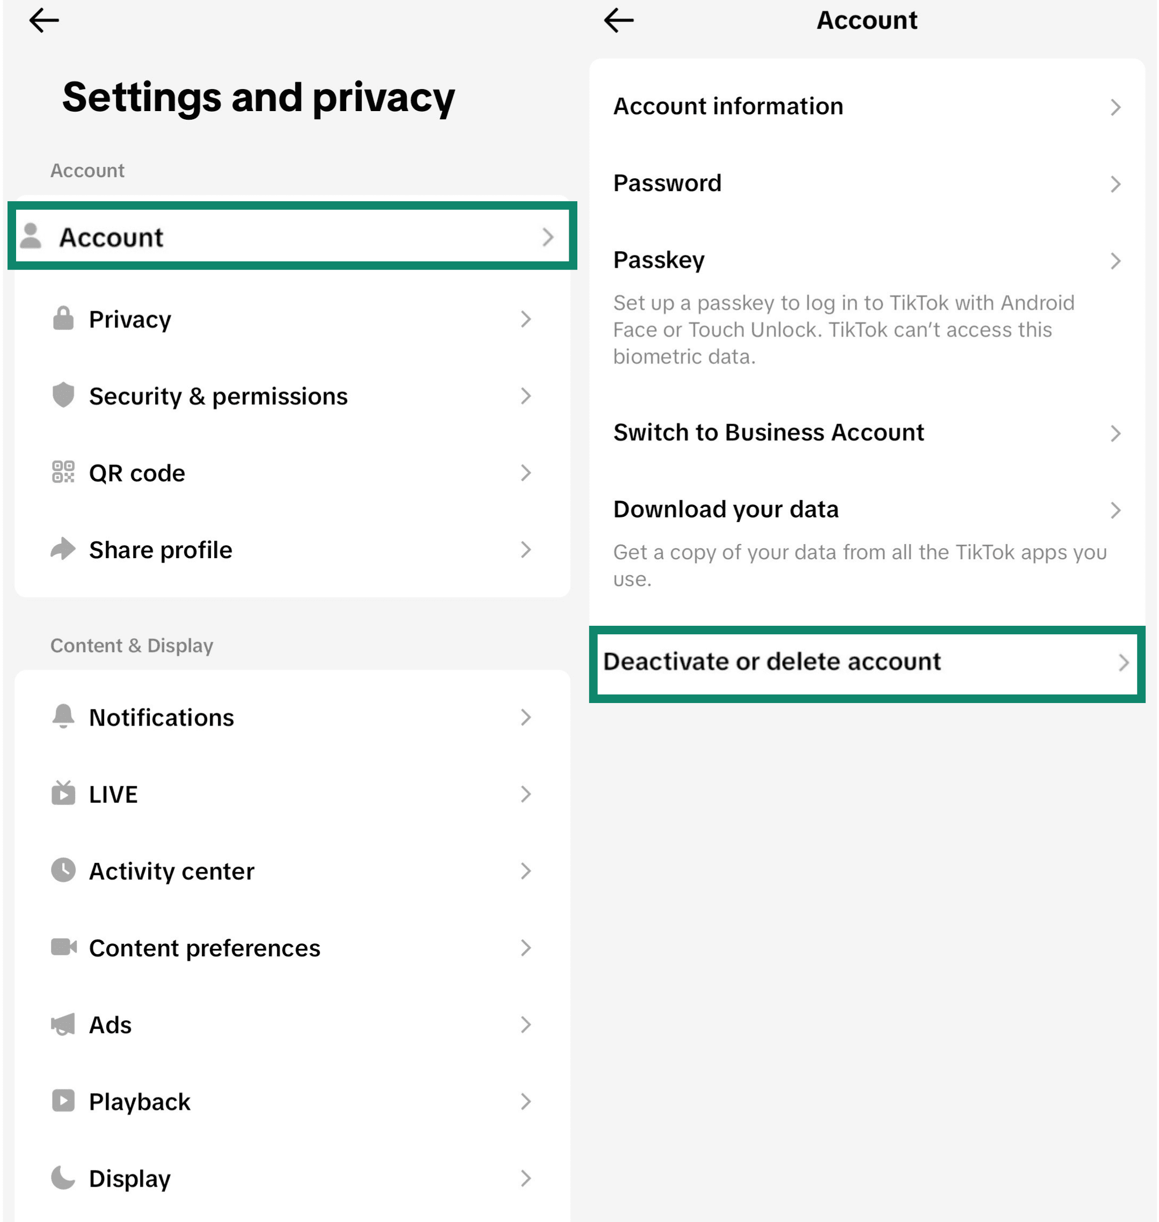
Task: Click the Privacy lock icon
Action: [64, 319]
